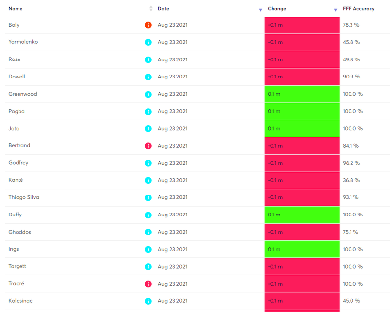Image resolution: width=390 pixels, height=312 pixels.
Task: Open the info icon for Jota
Action: [x=148, y=129]
